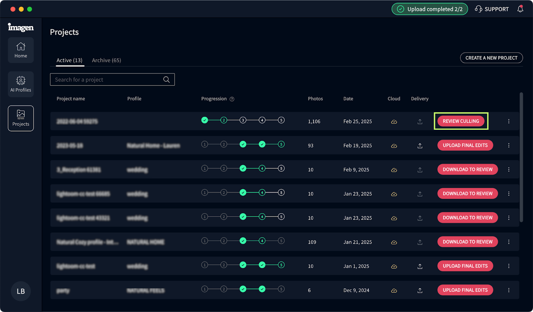Click UPLOAD FINAL EDITS for Feb 19, 2025 project

465,145
